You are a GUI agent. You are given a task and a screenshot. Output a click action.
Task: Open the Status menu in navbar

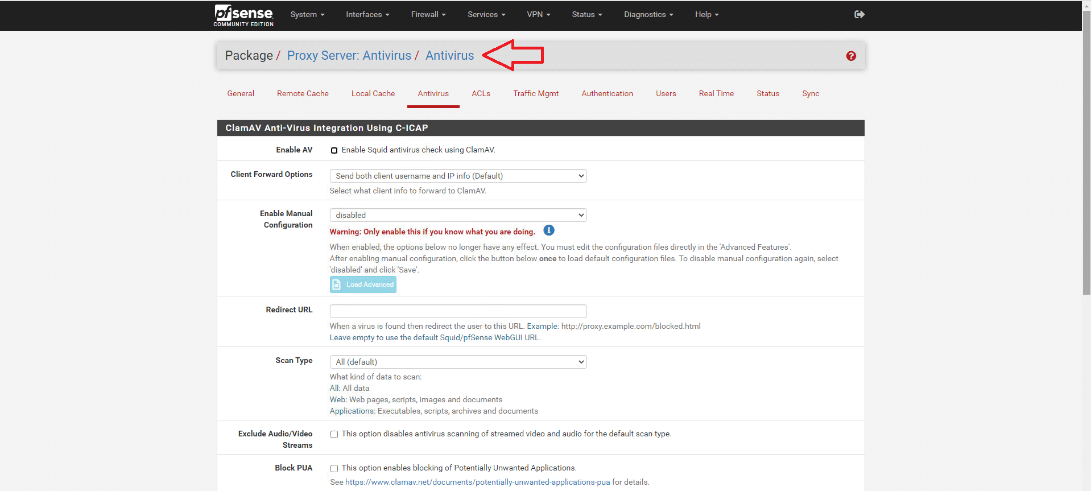tap(587, 14)
